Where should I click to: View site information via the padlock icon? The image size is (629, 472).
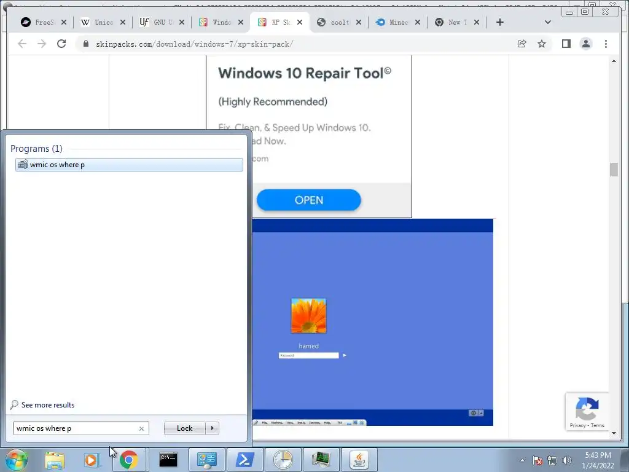86,44
